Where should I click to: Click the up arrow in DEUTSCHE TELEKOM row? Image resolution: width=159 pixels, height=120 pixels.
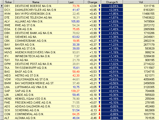click(x=99, y=18)
